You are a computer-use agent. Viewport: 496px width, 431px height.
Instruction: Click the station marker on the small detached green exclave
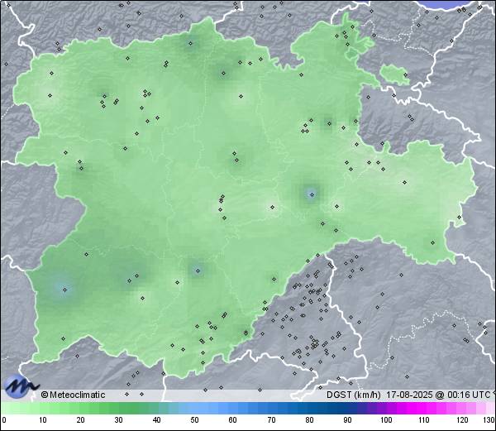405,75
